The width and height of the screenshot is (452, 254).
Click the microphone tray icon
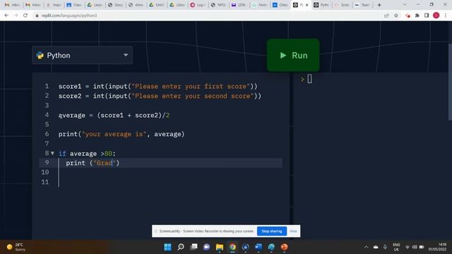coord(385,247)
